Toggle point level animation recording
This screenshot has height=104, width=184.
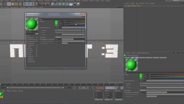click(x=118, y=88)
